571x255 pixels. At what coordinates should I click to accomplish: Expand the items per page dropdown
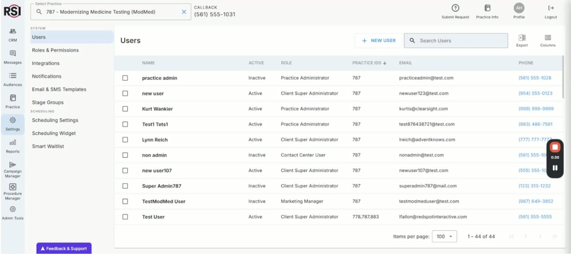(444, 237)
